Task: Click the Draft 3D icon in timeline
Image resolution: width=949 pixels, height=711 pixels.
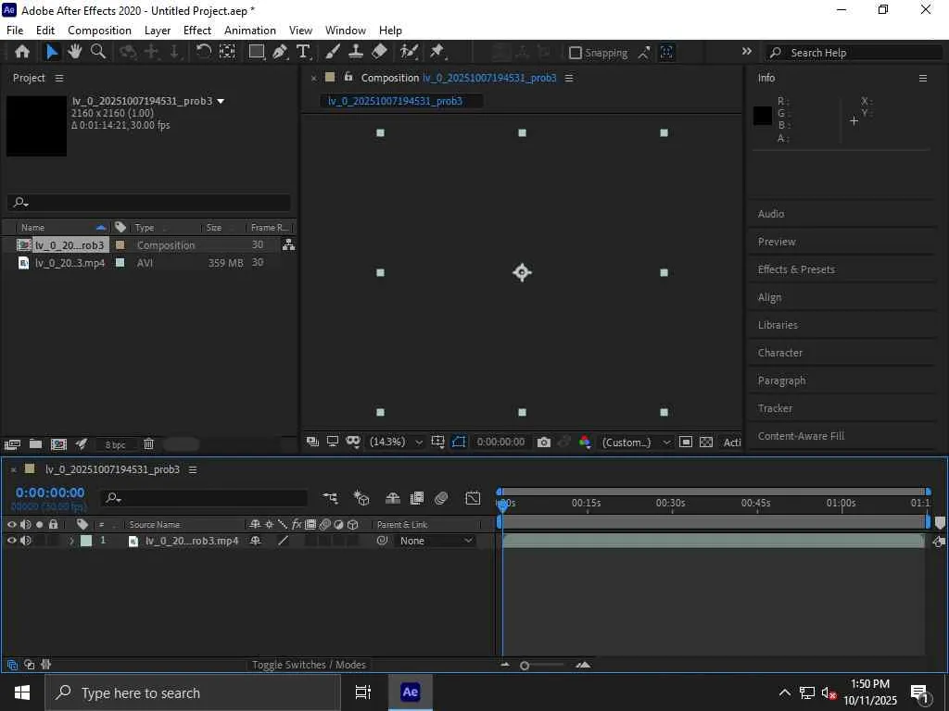Action: (361, 498)
